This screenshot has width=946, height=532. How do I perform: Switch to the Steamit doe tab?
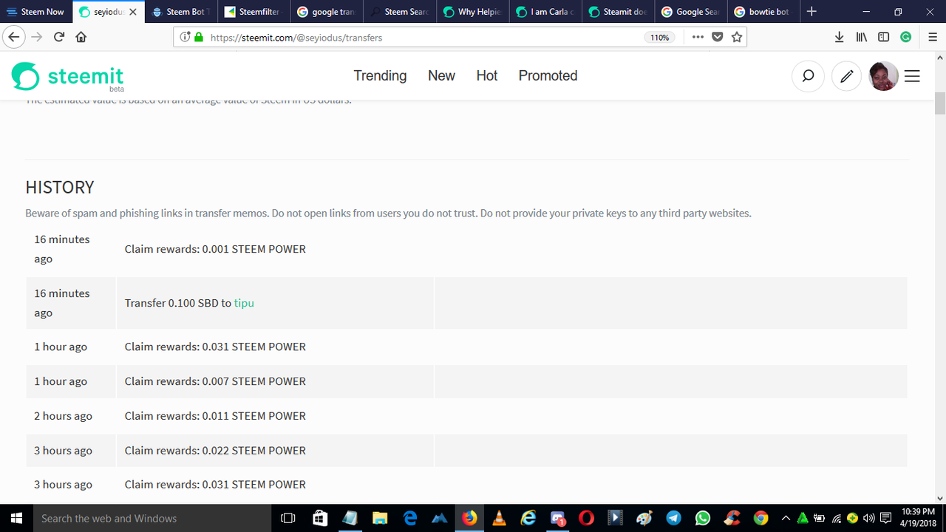[617, 12]
